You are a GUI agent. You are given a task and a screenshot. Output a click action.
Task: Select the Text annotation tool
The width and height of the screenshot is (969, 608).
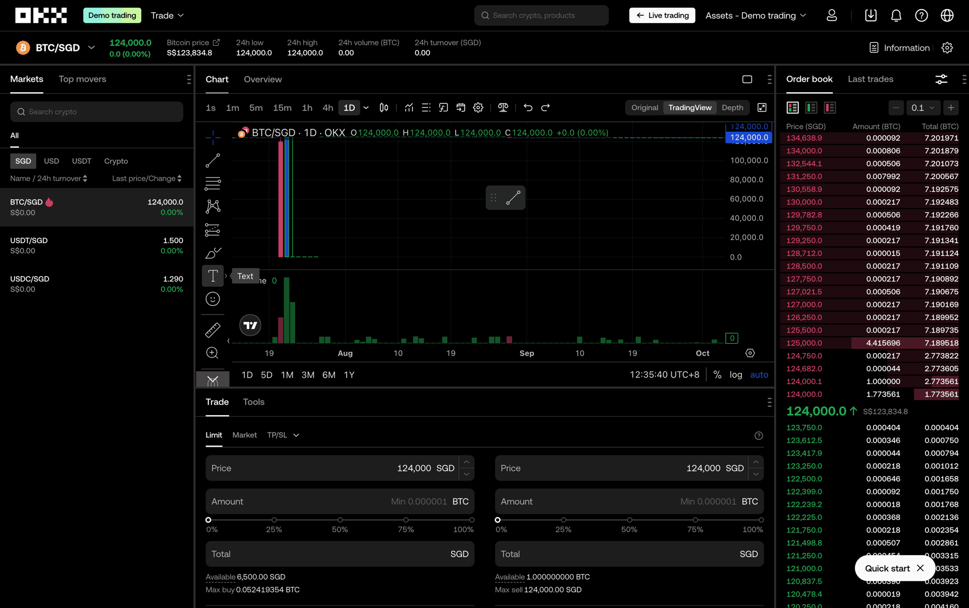[x=212, y=276]
